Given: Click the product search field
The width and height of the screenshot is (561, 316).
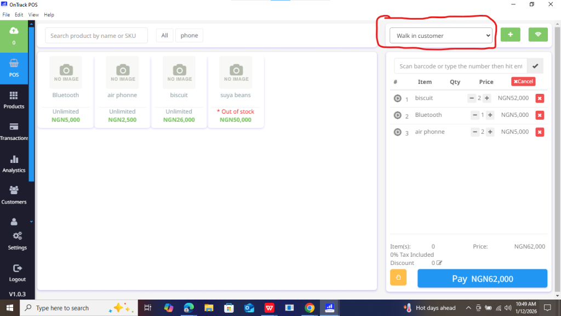Looking at the screenshot, I should (96, 36).
